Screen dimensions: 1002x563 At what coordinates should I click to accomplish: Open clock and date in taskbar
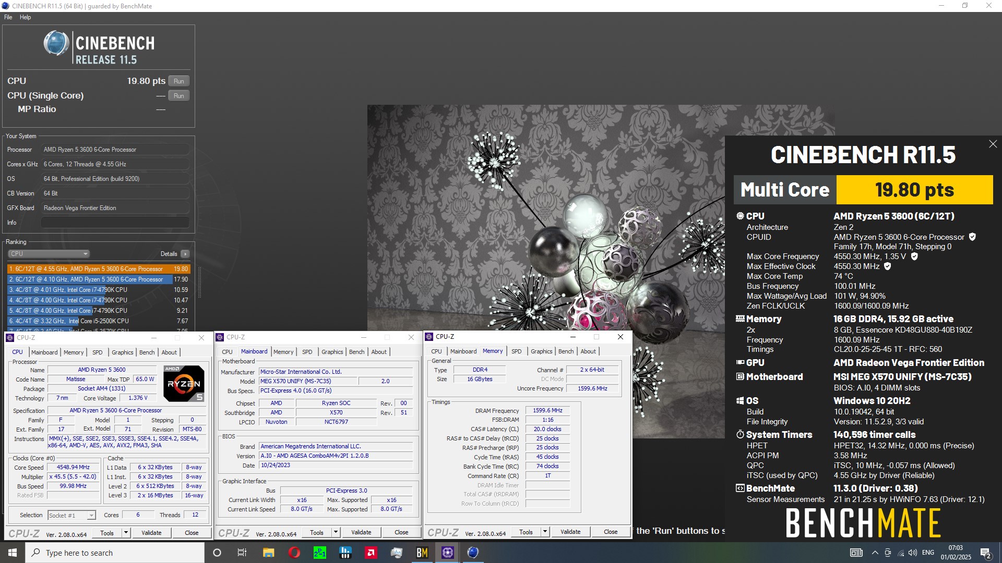(x=956, y=553)
